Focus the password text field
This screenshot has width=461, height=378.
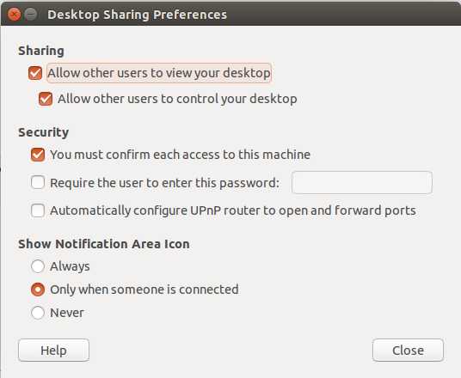point(362,182)
